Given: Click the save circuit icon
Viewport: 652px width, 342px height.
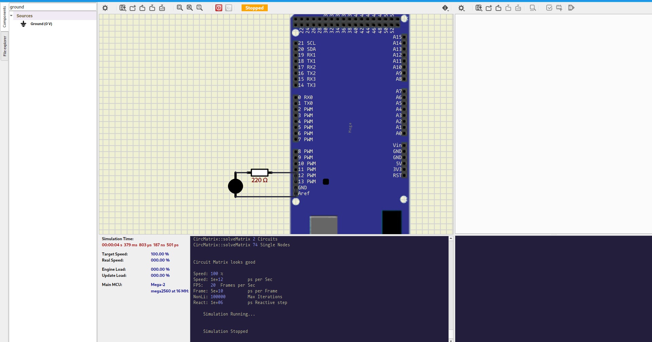Looking at the screenshot, I should tap(152, 8).
